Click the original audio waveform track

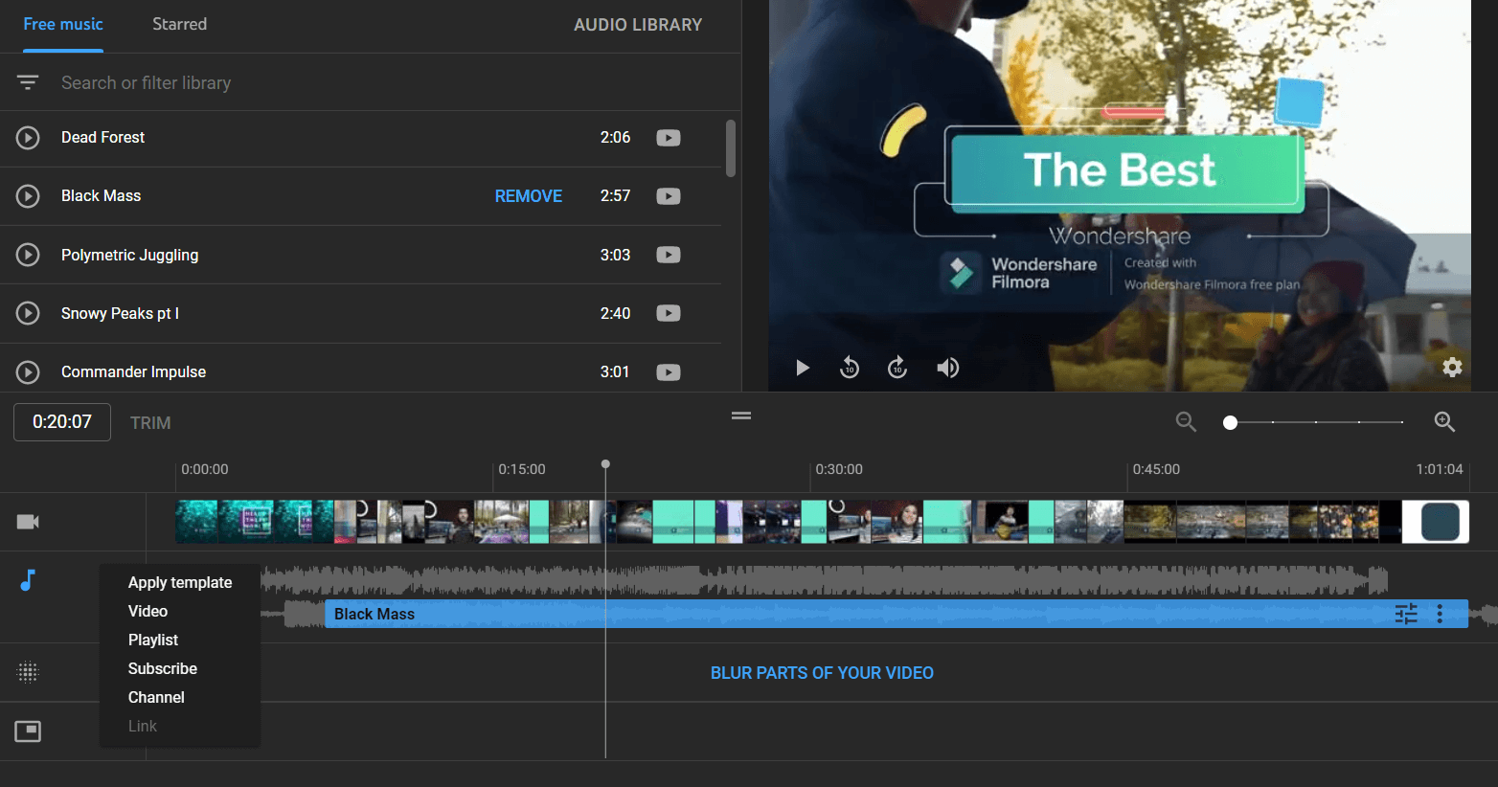tap(824, 579)
